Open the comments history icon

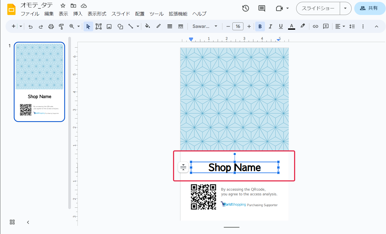pyautogui.click(x=262, y=8)
